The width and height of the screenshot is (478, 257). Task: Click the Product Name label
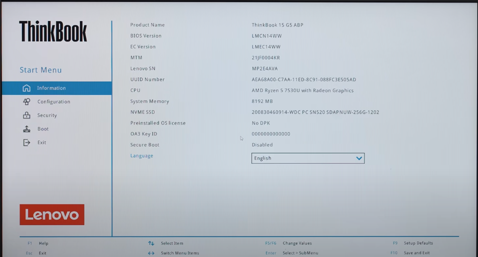pos(147,25)
